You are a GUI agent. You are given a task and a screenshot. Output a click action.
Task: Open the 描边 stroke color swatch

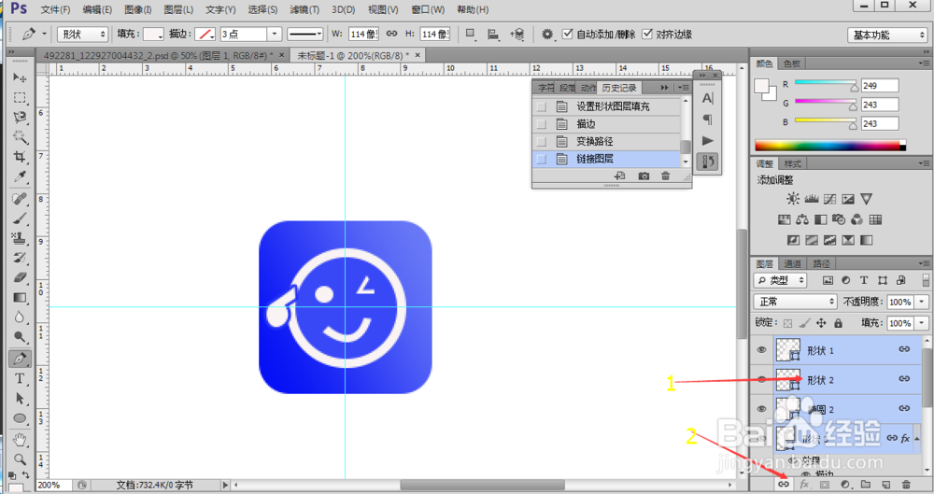[x=205, y=34]
